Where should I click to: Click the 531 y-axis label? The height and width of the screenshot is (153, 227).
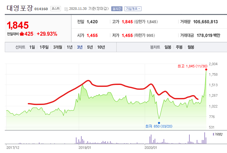pyautogui.click(x=211, y=127)
